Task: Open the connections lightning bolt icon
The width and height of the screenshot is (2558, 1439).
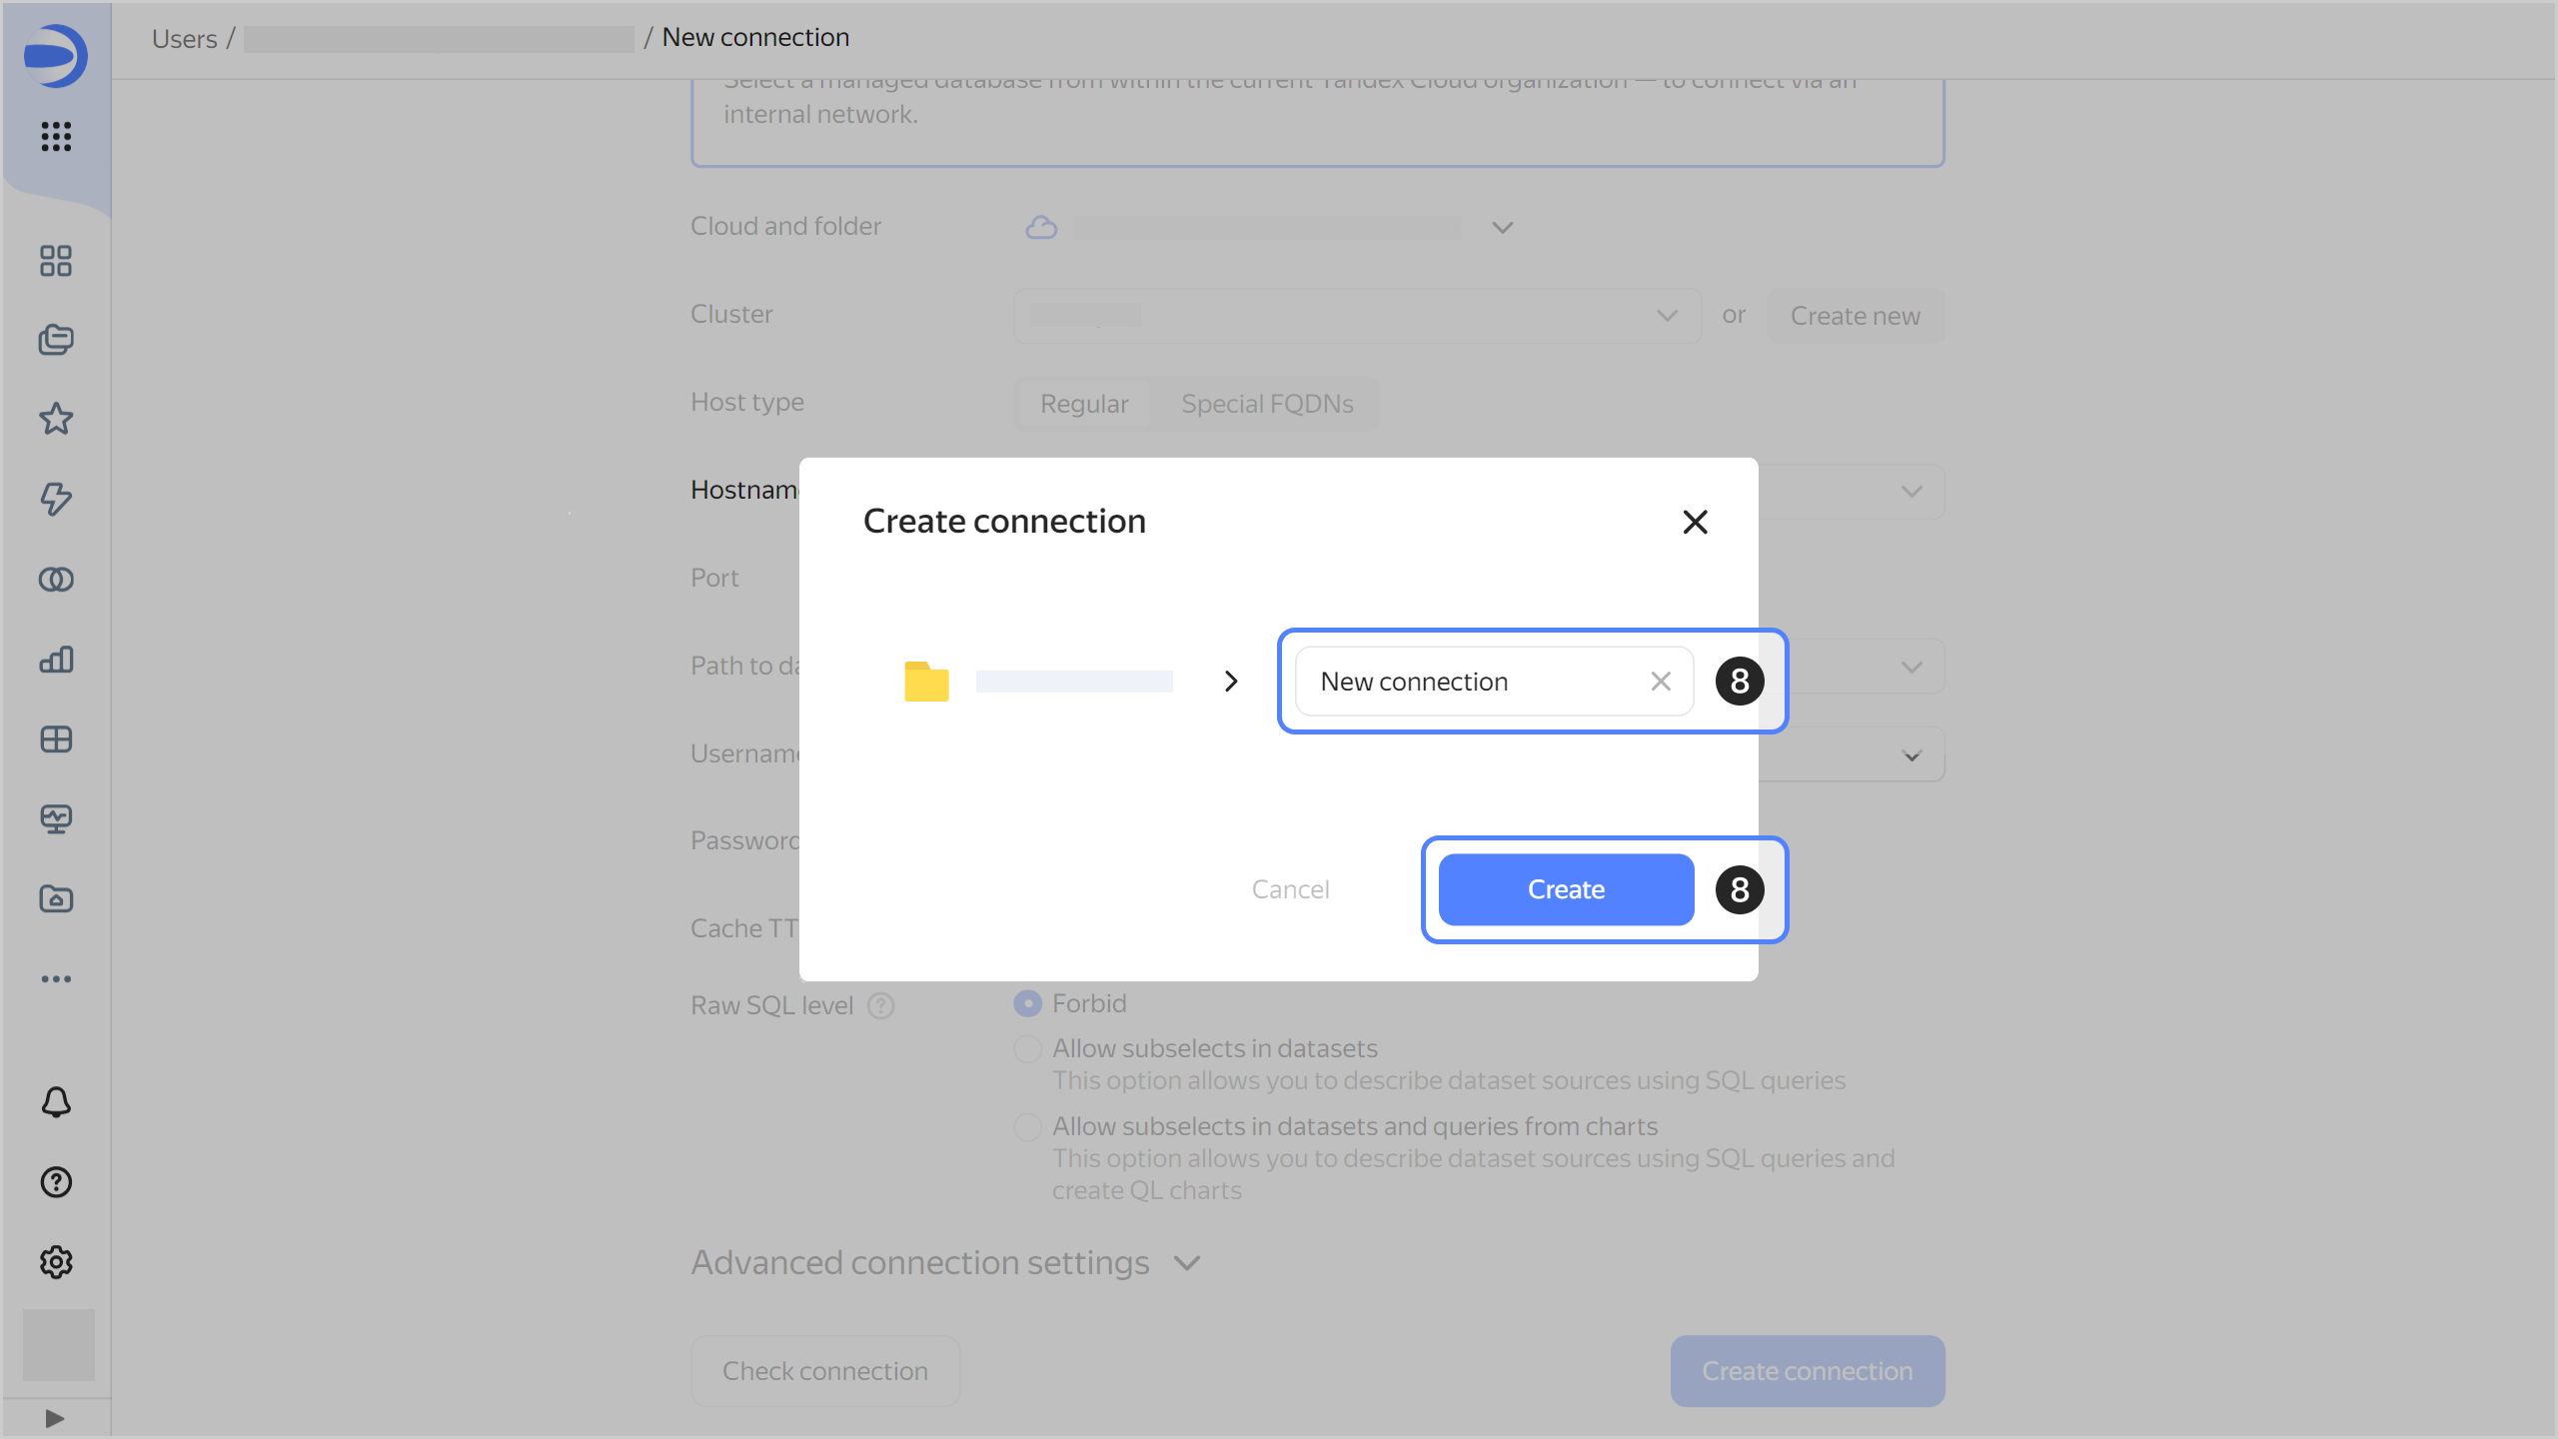Action: (x=56, y=499)
